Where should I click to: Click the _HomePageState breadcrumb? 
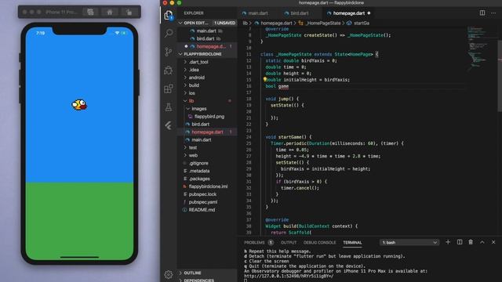tap(323, 23)
